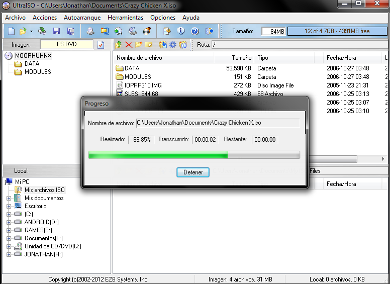Viewport: 390px width, 284px height.
Task: Click the blue information bubble icon
Action: [181, 31]
